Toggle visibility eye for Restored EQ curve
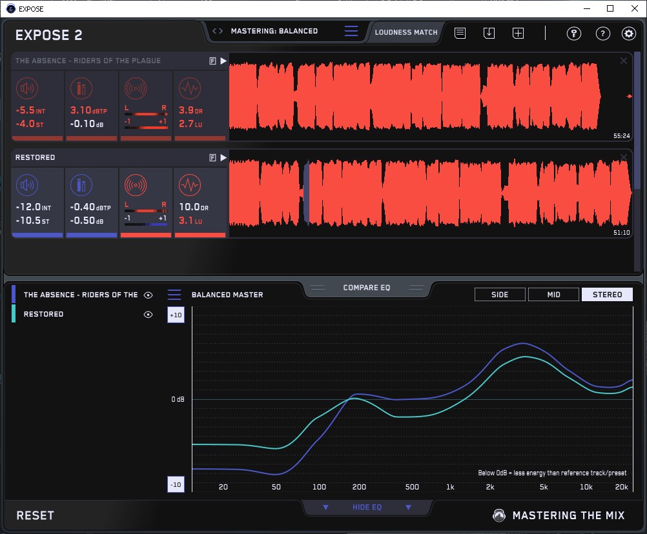The height and width of the screenshot is (534, 647). point(148,314)
